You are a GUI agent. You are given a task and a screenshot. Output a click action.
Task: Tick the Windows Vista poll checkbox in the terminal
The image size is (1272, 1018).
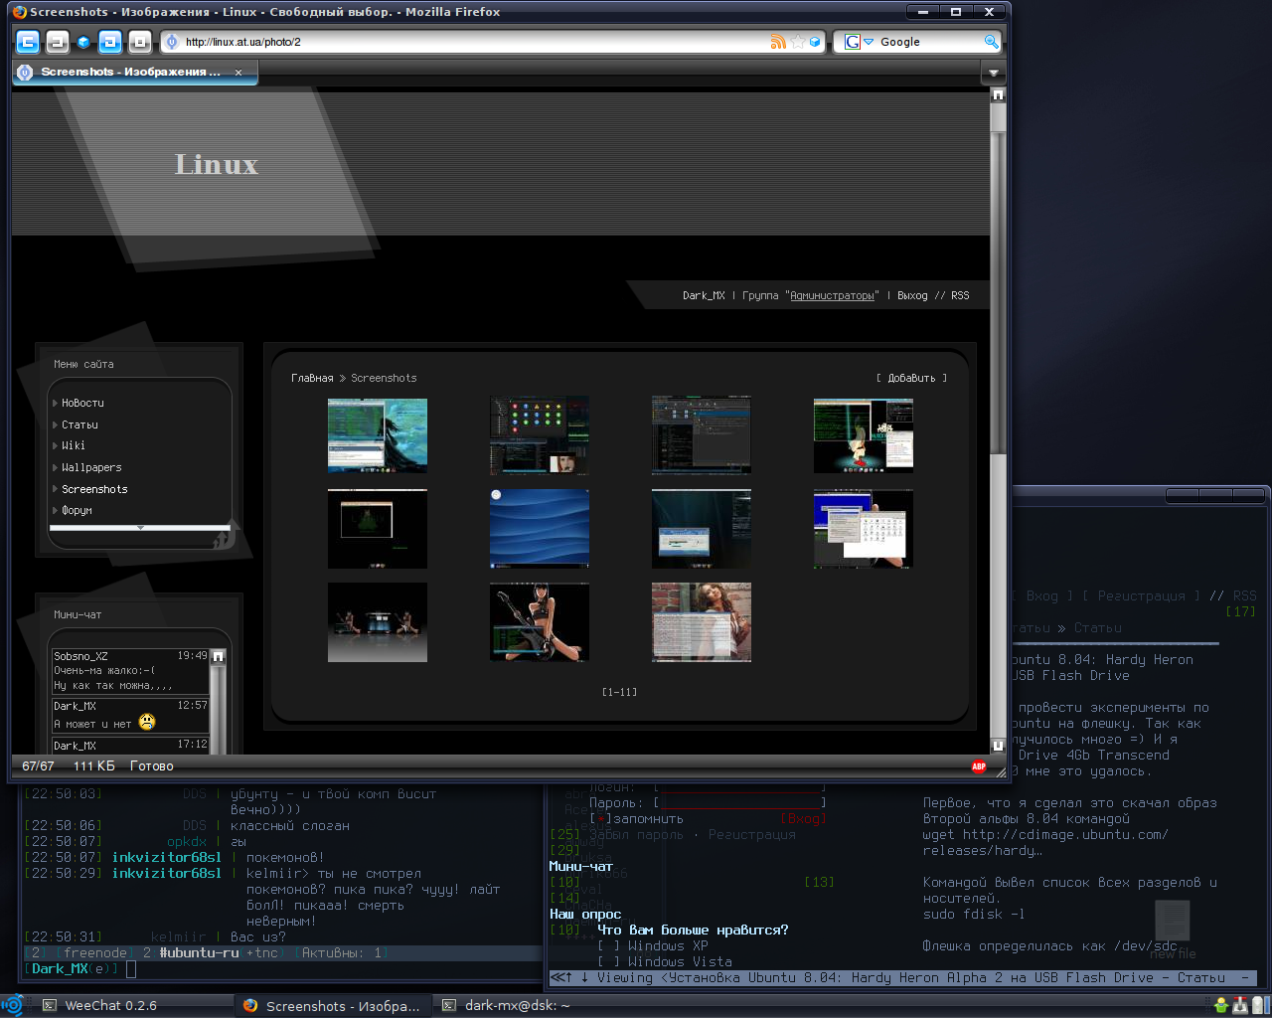608,962
